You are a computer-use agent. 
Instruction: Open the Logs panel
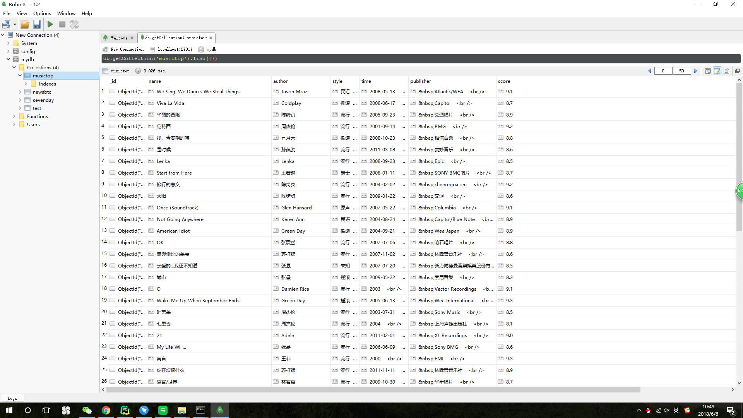(12, 398)
